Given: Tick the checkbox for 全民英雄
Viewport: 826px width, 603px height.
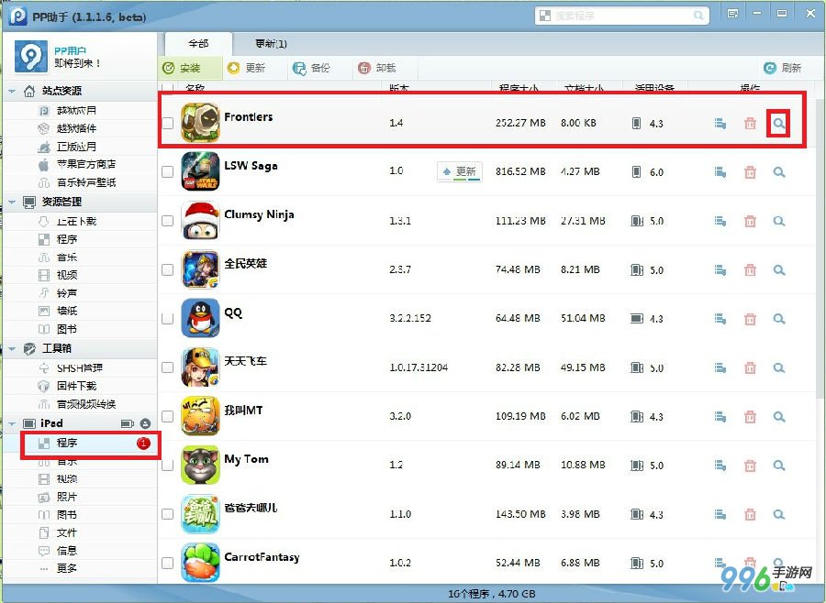Looking at the screenshot, I should (168, 269).
